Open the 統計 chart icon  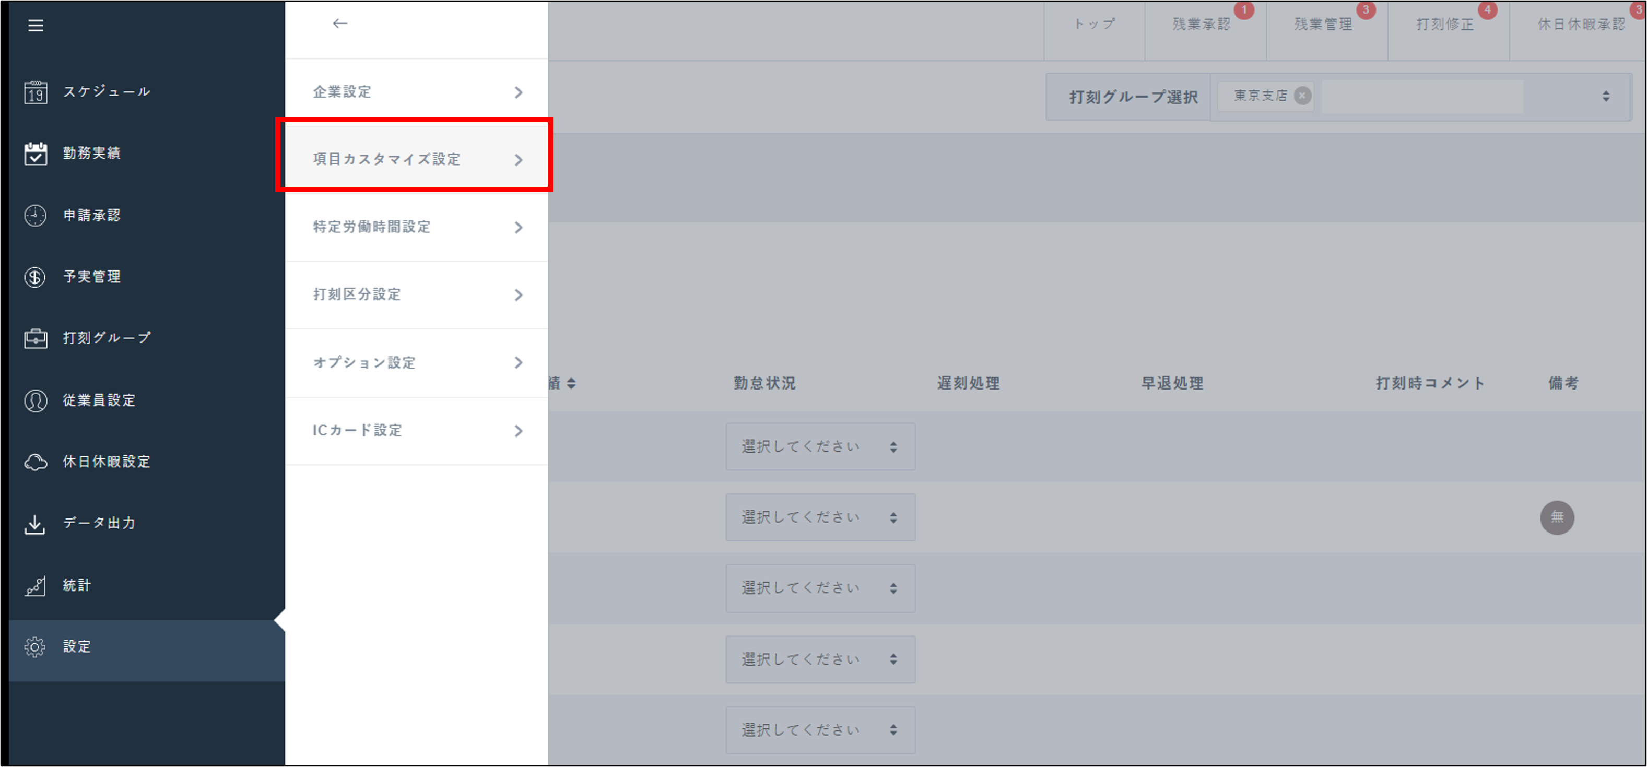35,585
